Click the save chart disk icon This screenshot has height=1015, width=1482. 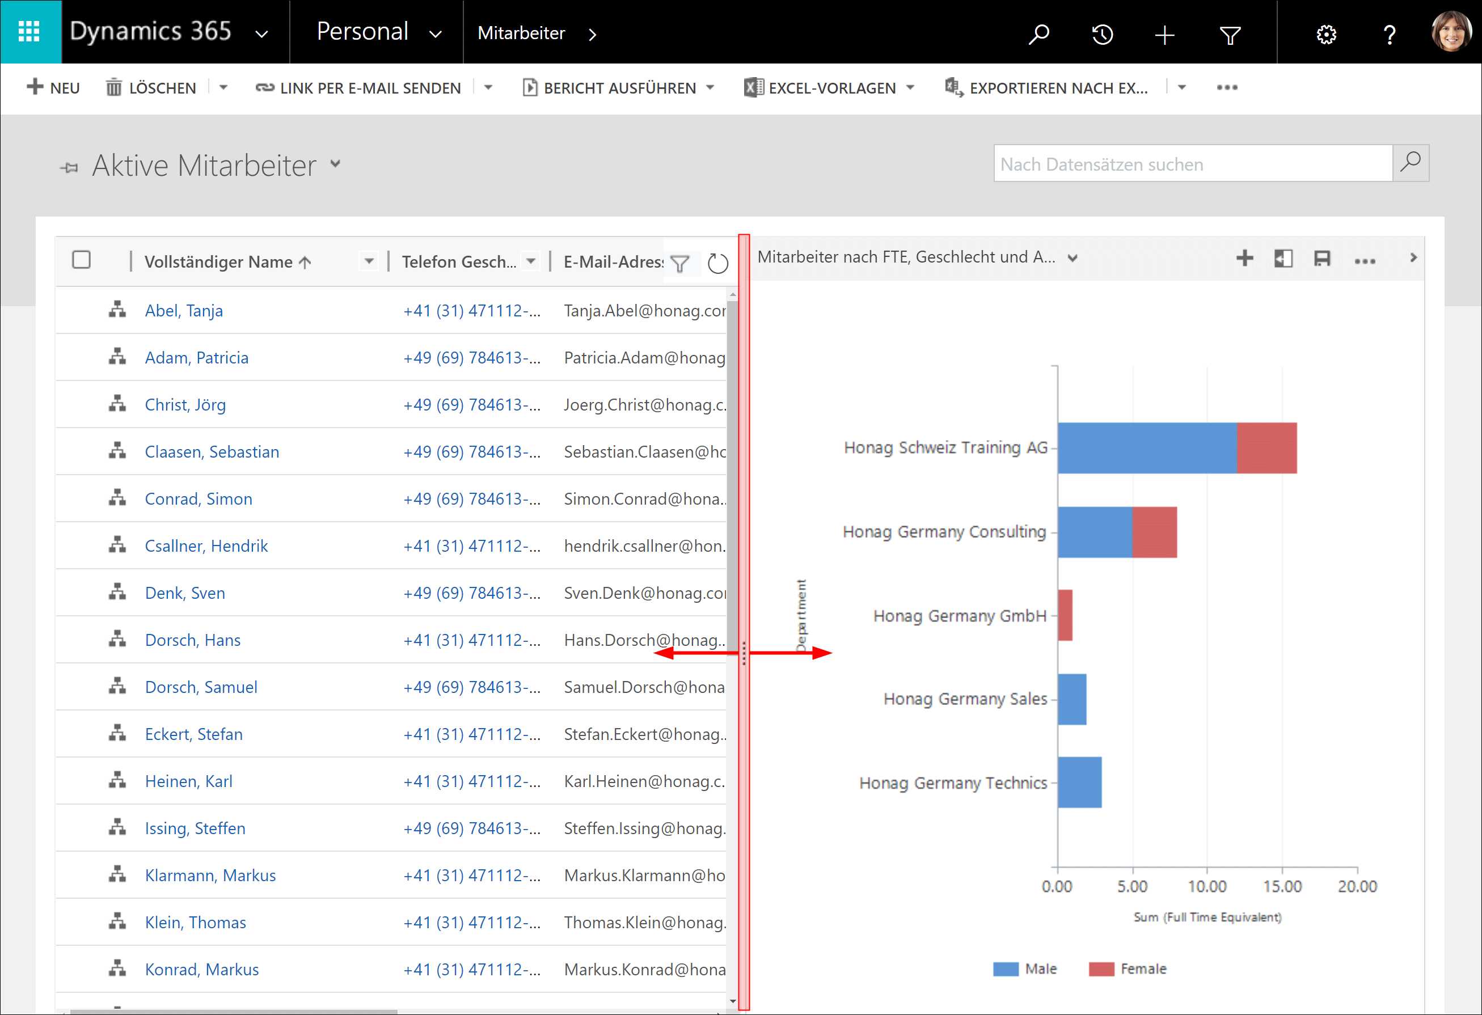click(x=1322, y=258)
